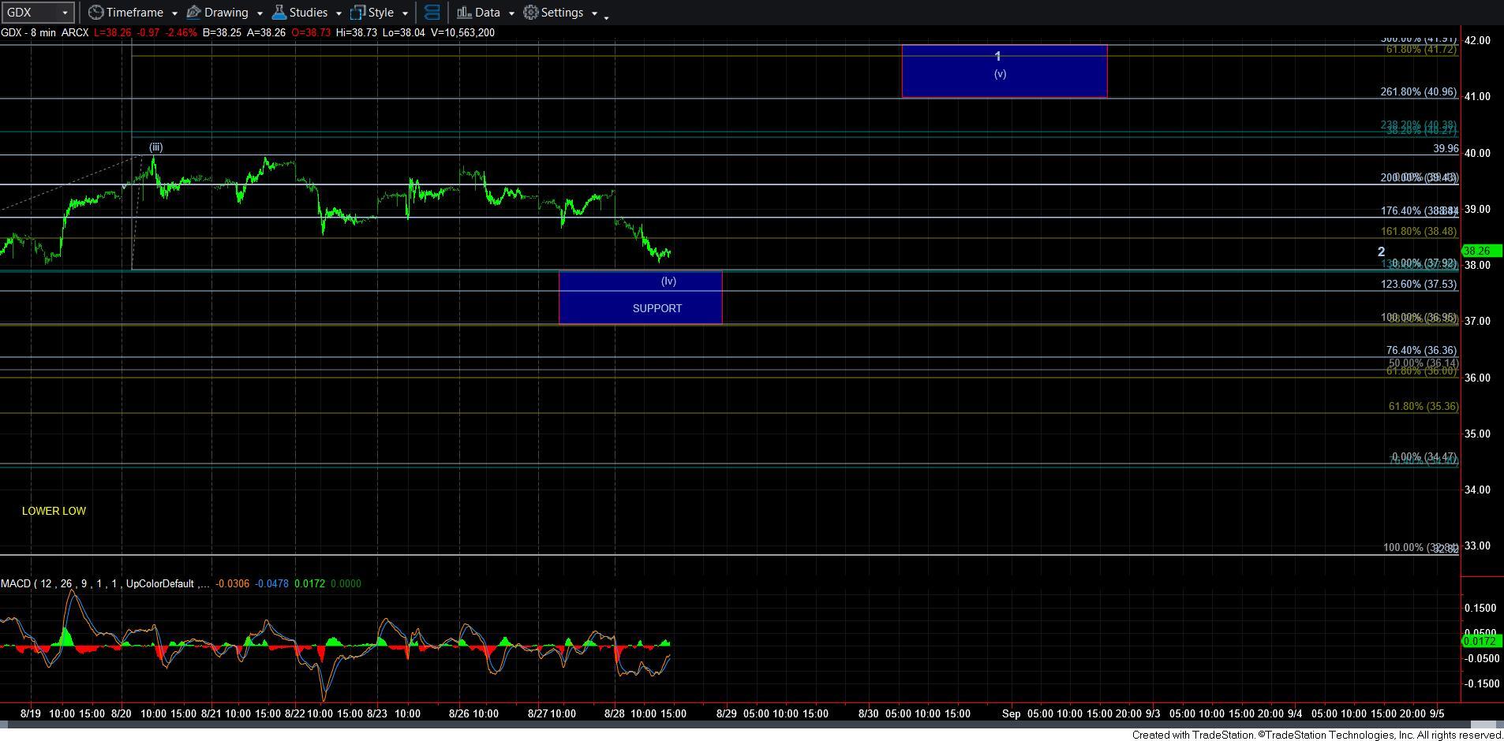The image size is (1504, 741).
Task: Expand the Drawing dropdown arrow
Action: click(260, 13)
